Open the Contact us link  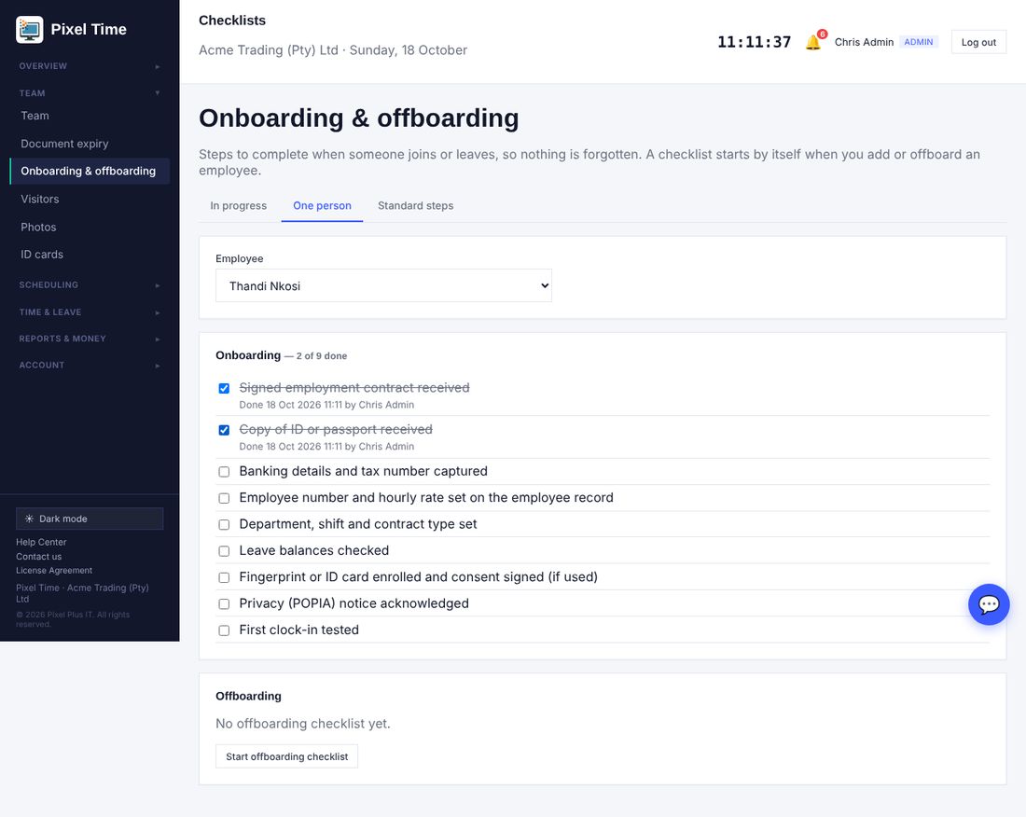(38, 557)
